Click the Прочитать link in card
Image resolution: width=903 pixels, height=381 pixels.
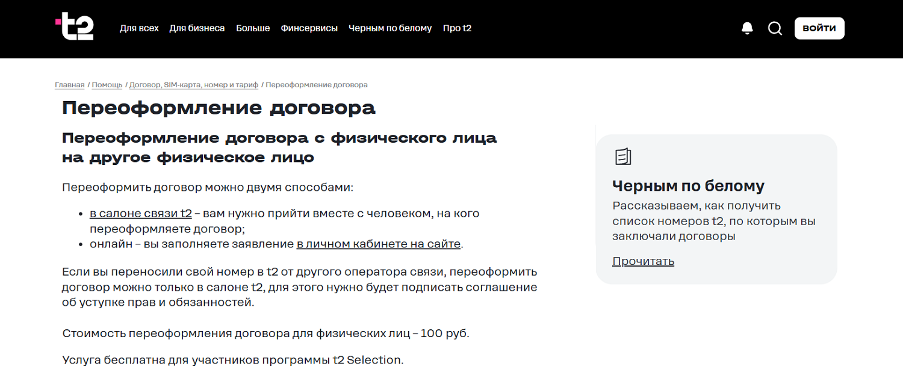click(x=643, y=261)
